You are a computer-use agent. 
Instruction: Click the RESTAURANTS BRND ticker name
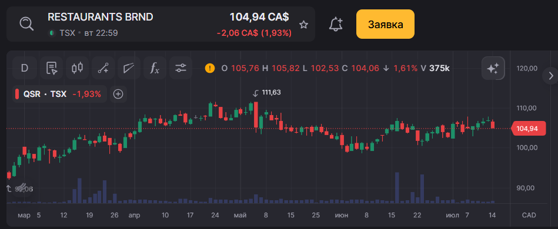coord(101,16)
